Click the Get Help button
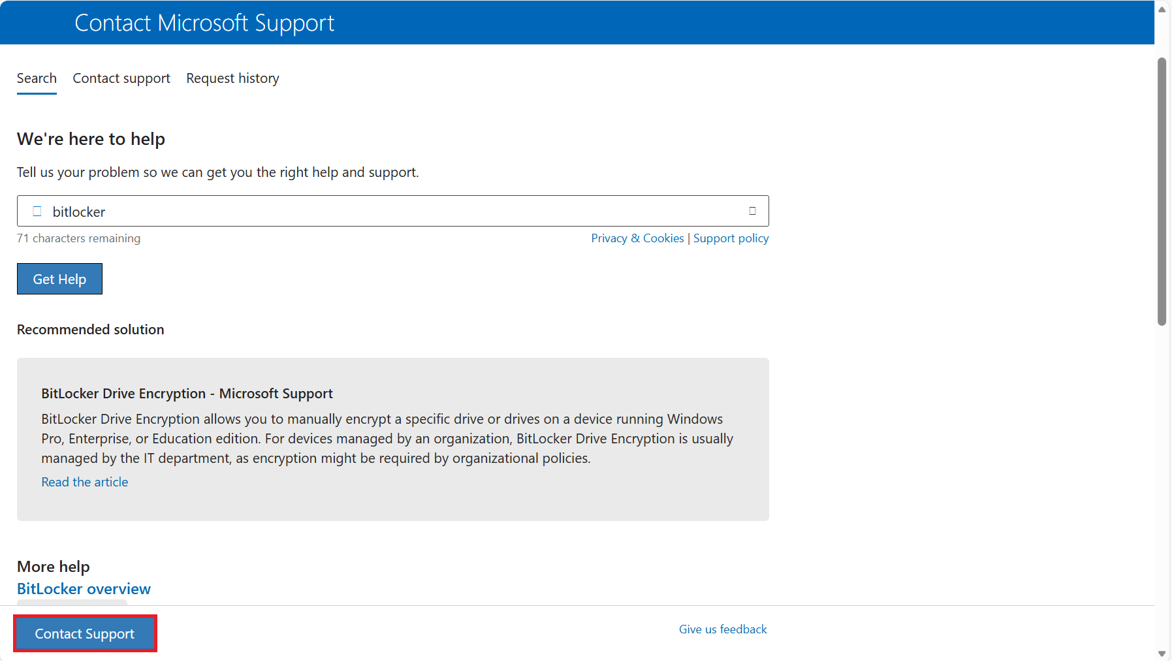 pos(59,279)
